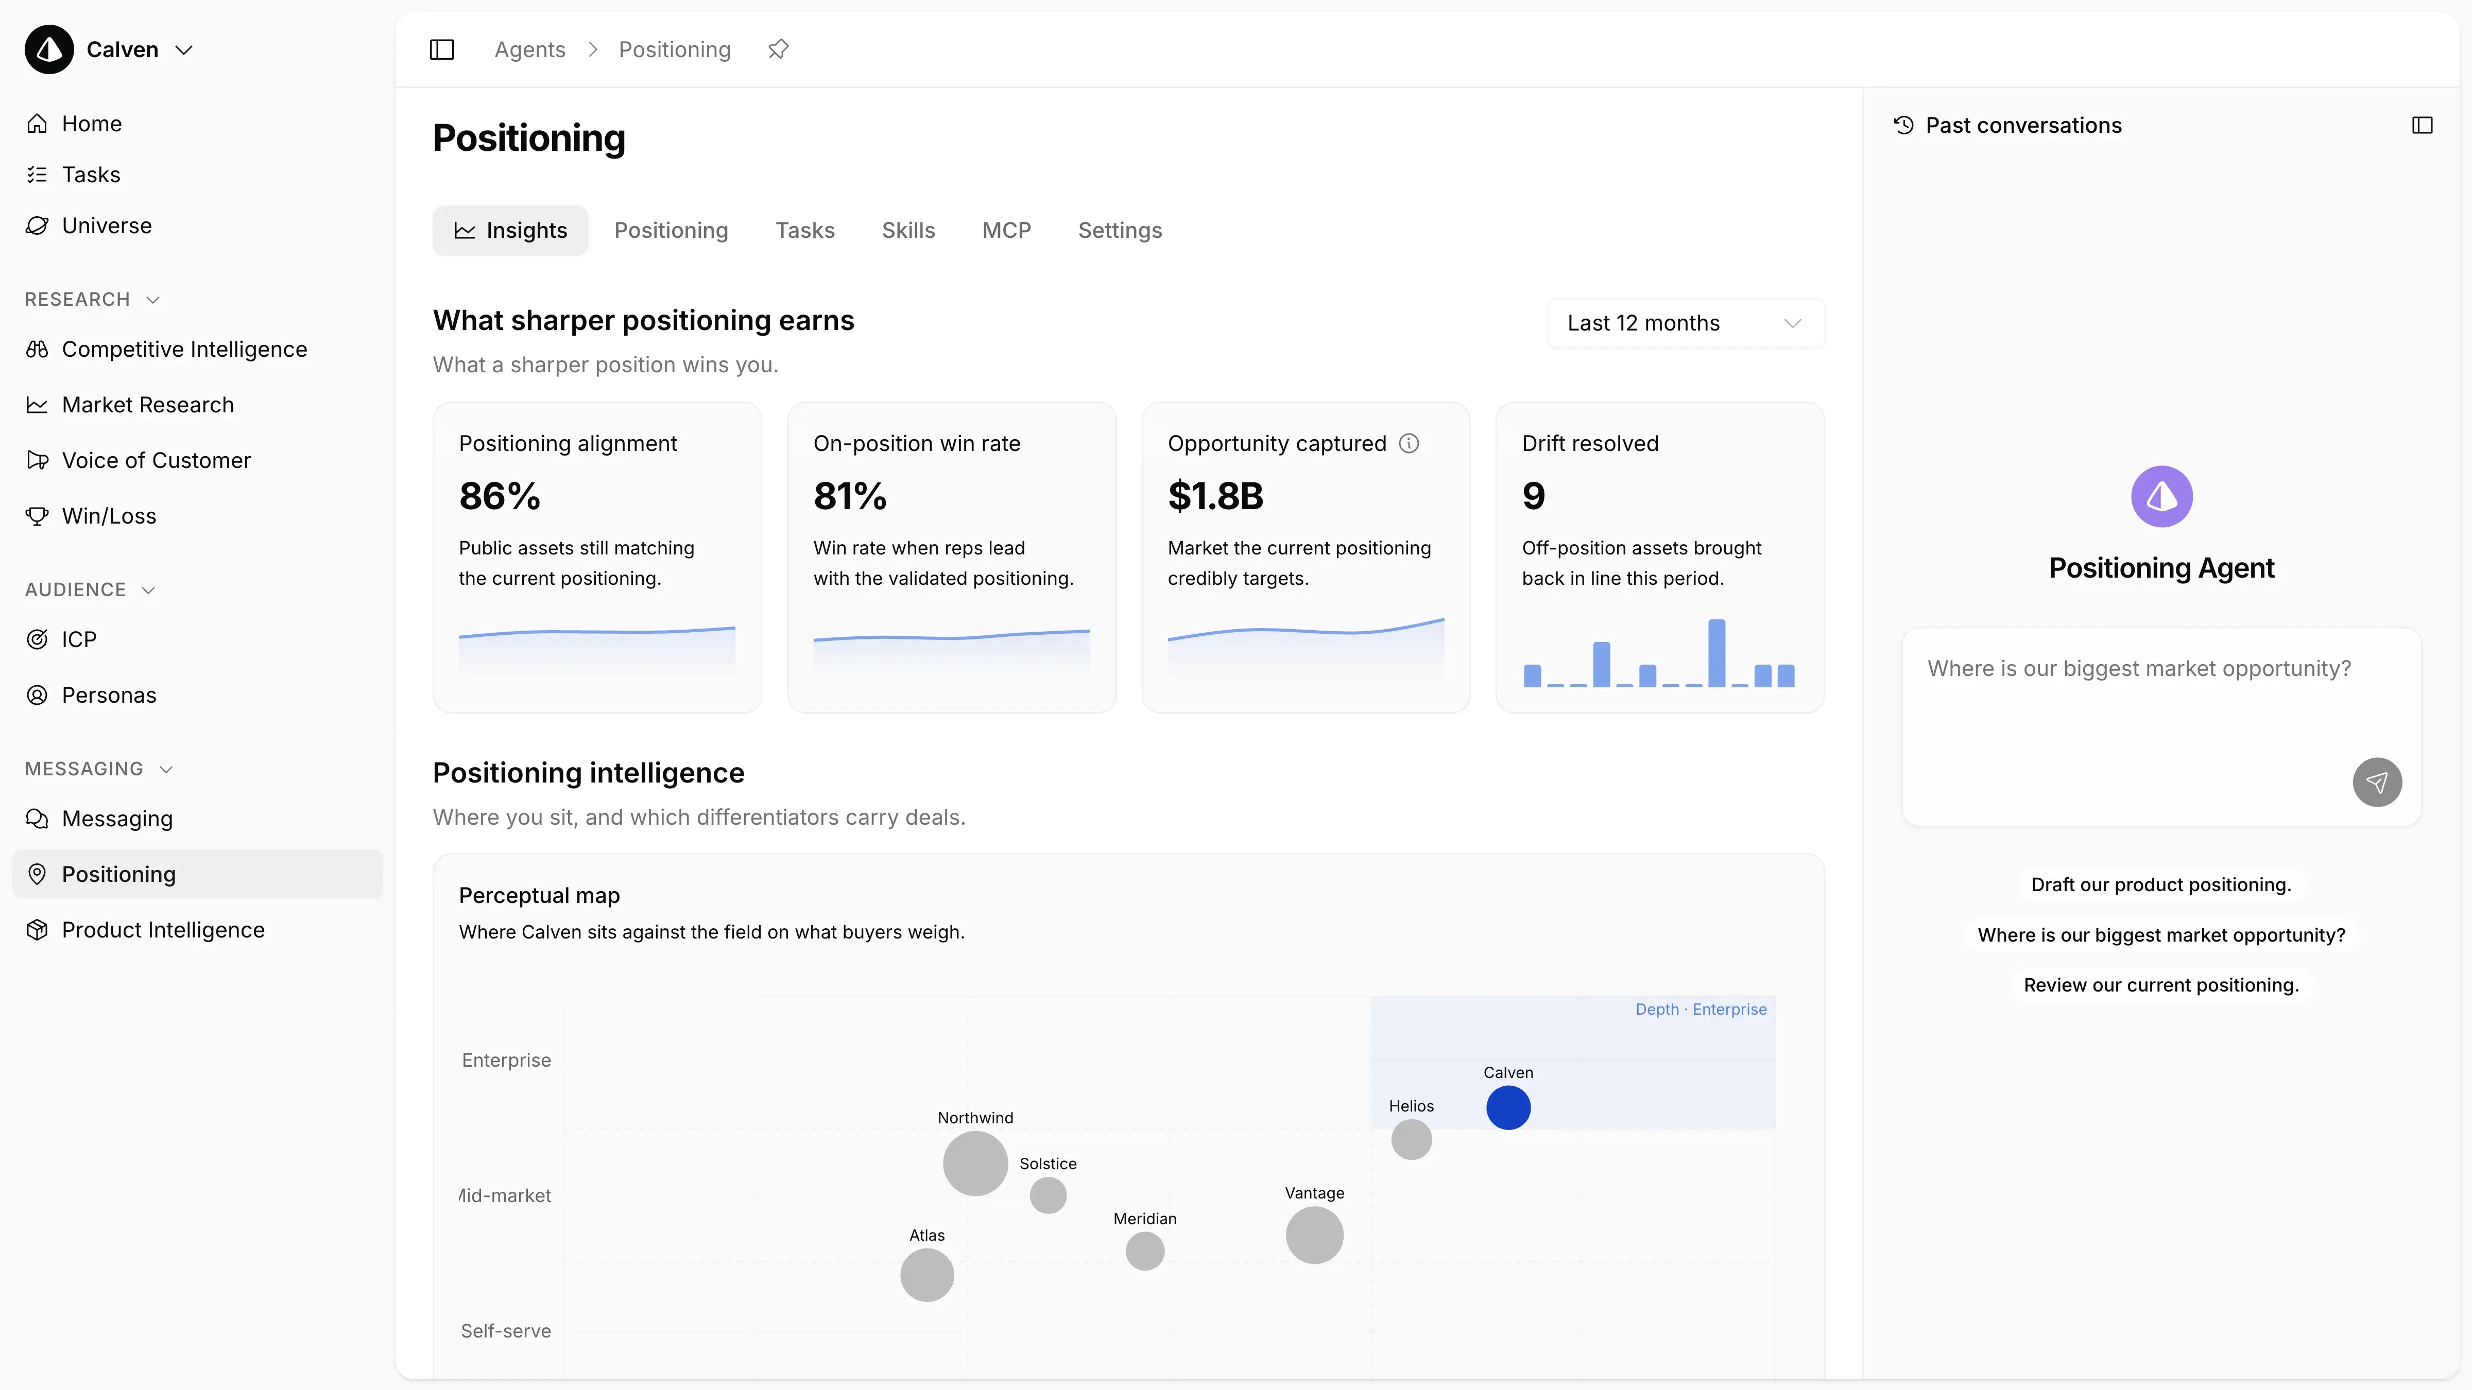Click the Messaging chat bubbles icon
The height and width of the screenshot is (1390, 2472).
38,819
